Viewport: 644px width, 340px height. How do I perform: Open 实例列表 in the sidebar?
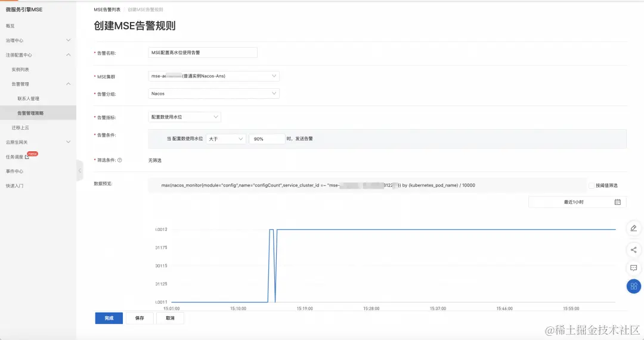click(20, 70)
